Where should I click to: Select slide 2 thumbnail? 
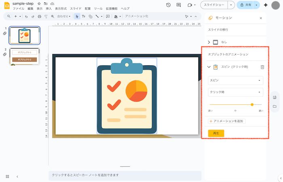click(24, 56)
